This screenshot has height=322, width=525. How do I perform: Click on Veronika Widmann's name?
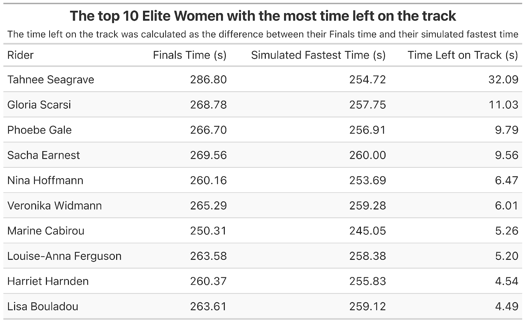coord(54,206)
